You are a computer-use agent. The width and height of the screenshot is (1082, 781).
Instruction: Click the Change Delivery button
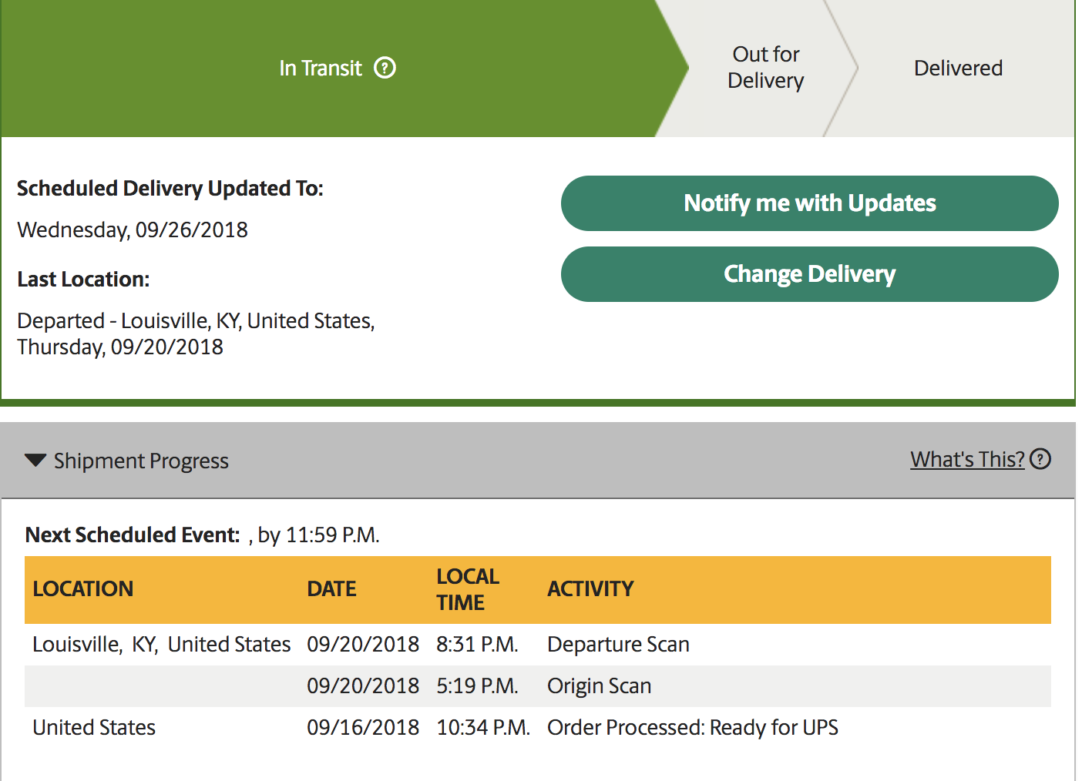tap(809, 274)
